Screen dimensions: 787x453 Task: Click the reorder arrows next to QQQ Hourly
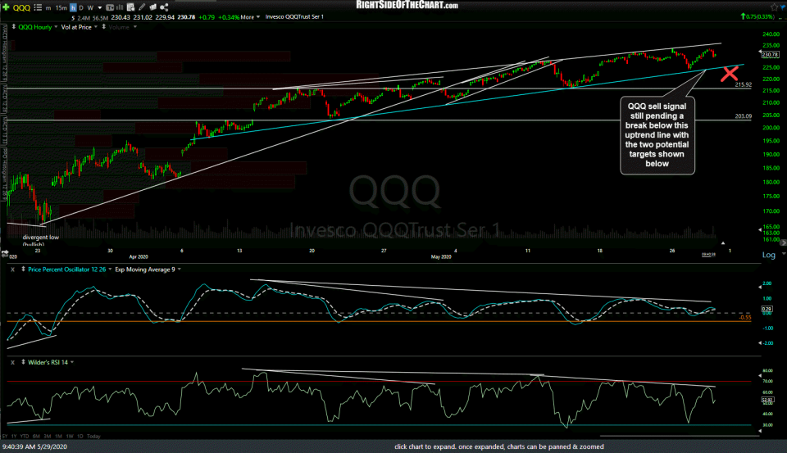14,26
